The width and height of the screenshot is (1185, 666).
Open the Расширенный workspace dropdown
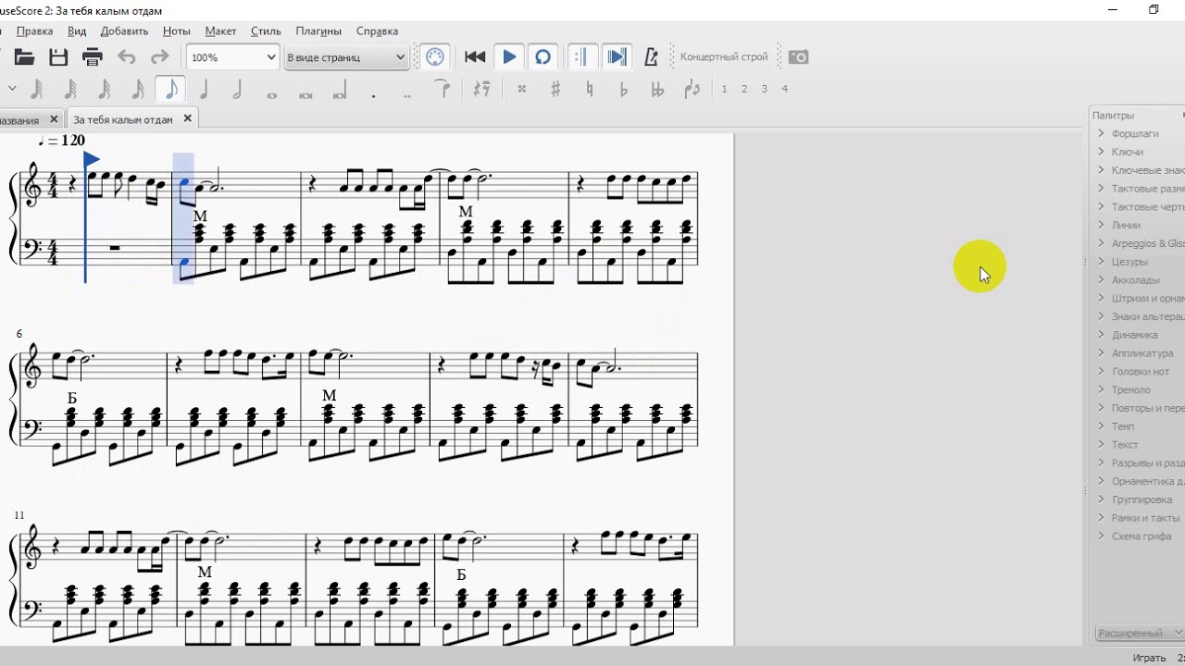[1140, 634]
